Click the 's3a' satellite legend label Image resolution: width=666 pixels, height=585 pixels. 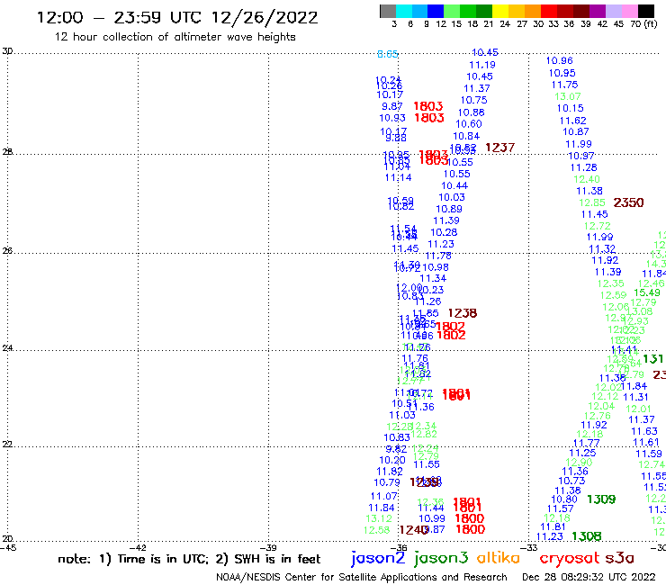(x=620, y=558)
